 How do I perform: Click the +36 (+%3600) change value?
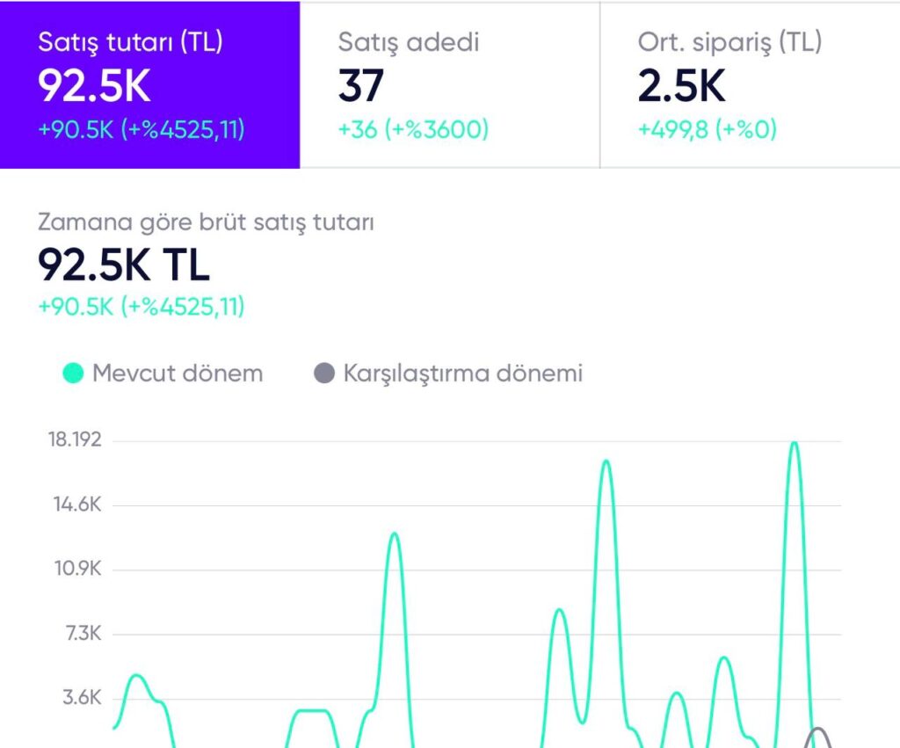pyautogui.click(x=413, y=129)
